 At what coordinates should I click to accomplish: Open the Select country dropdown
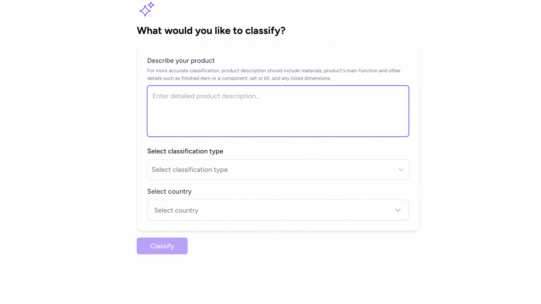pos(278,210)
